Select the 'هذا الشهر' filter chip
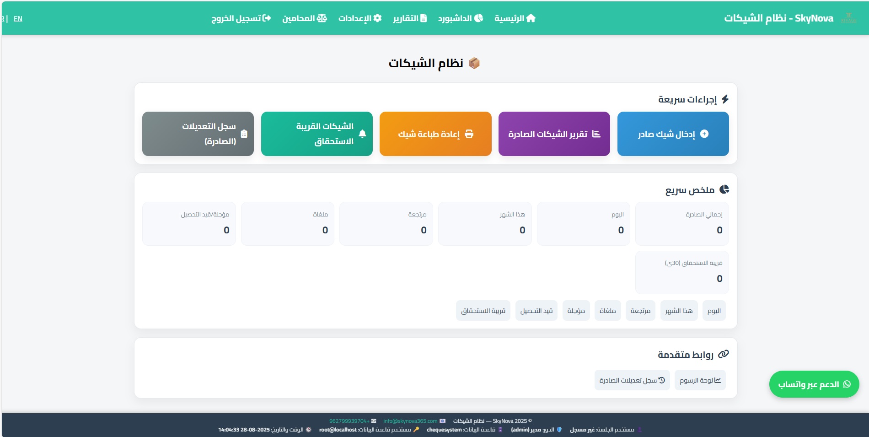Screen dimensions: 869x437 click(x=679, y=311)
